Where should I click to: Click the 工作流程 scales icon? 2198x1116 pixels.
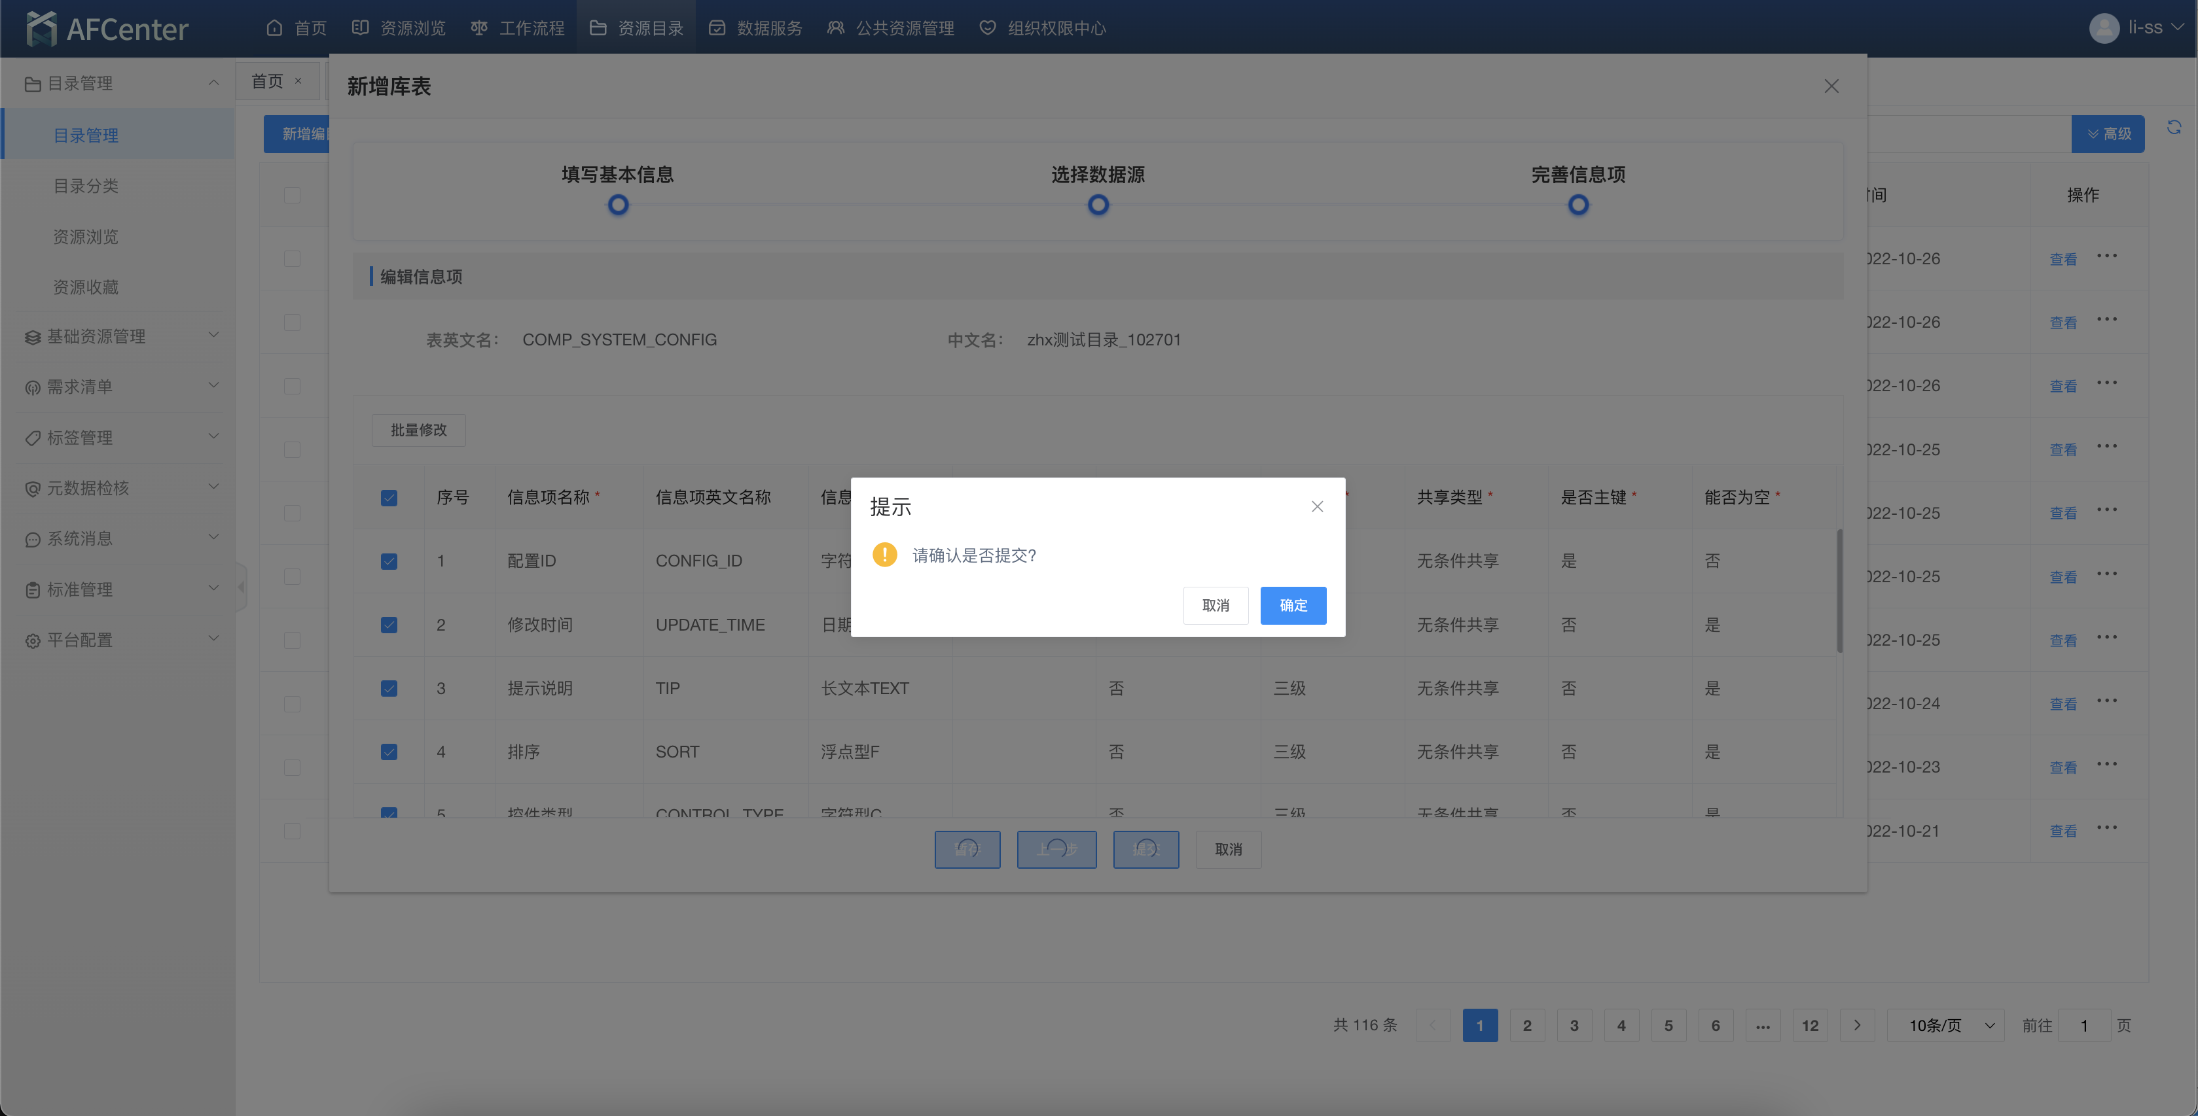[478, 28]
